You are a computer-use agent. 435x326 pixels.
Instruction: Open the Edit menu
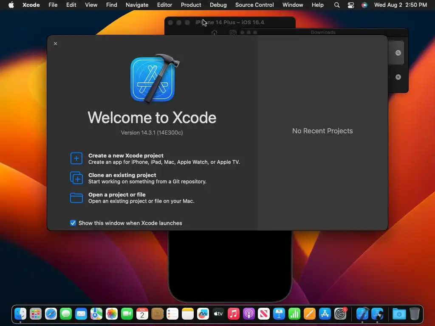71,5
